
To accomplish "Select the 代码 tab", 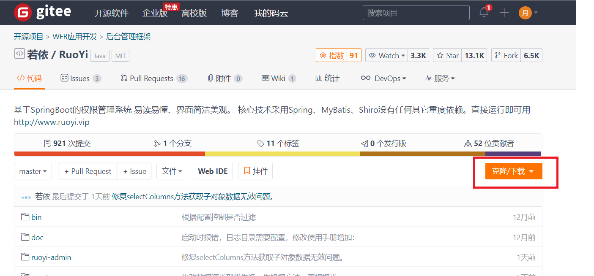I will coord(29,78).
